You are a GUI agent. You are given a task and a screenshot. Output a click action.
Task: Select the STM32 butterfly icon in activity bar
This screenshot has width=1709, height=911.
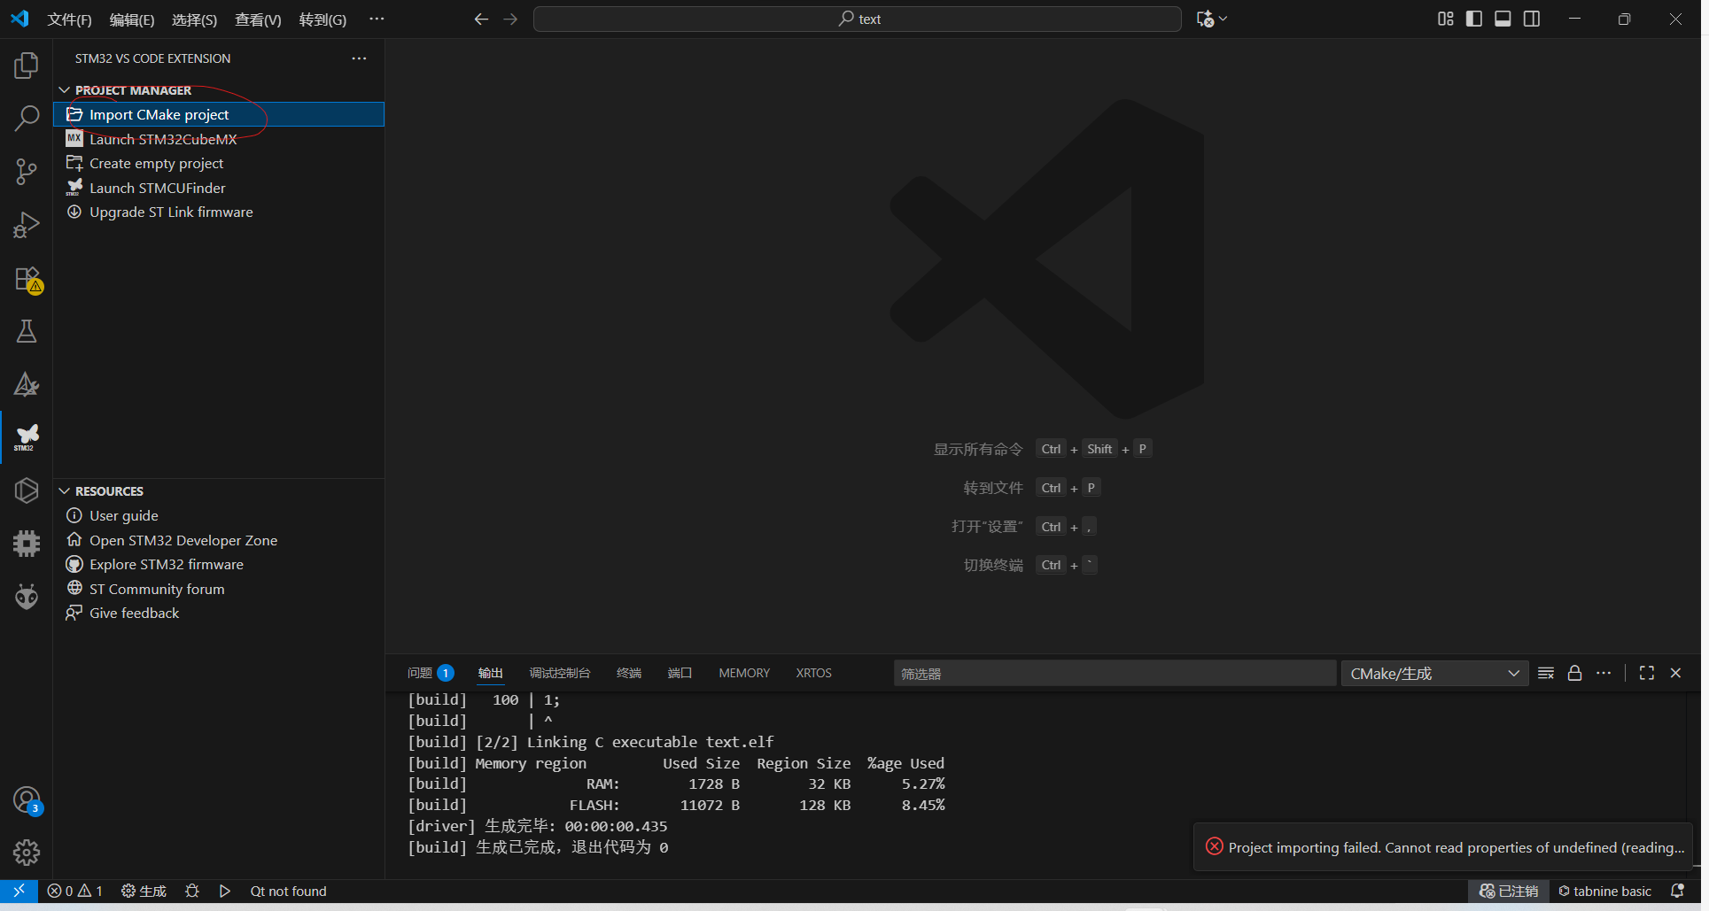point(27,436)
